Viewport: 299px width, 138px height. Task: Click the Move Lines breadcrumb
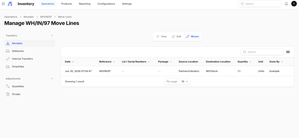65,17
